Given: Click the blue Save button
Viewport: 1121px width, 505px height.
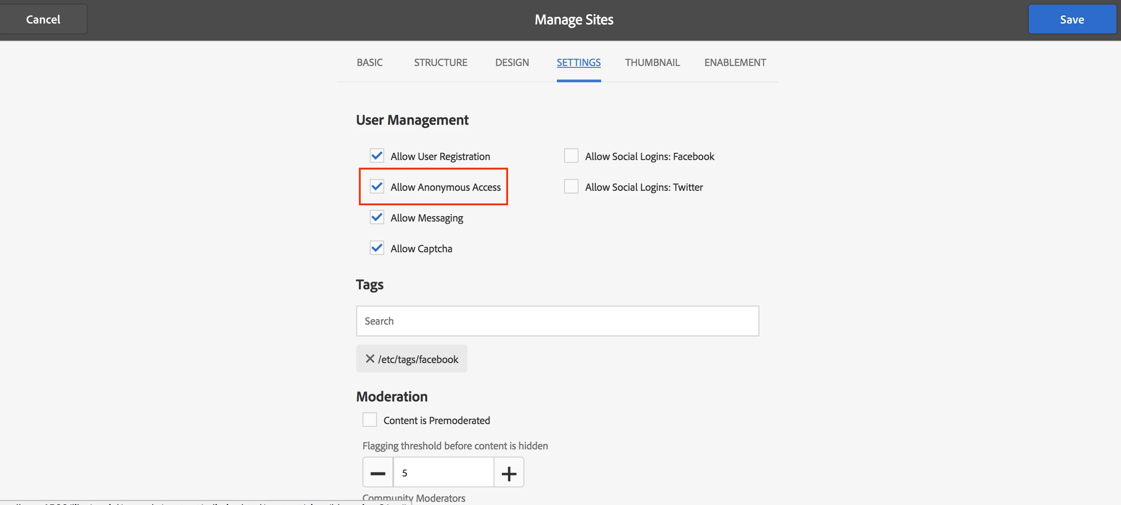Looking at the screenshot, I should coord(1072,19).
